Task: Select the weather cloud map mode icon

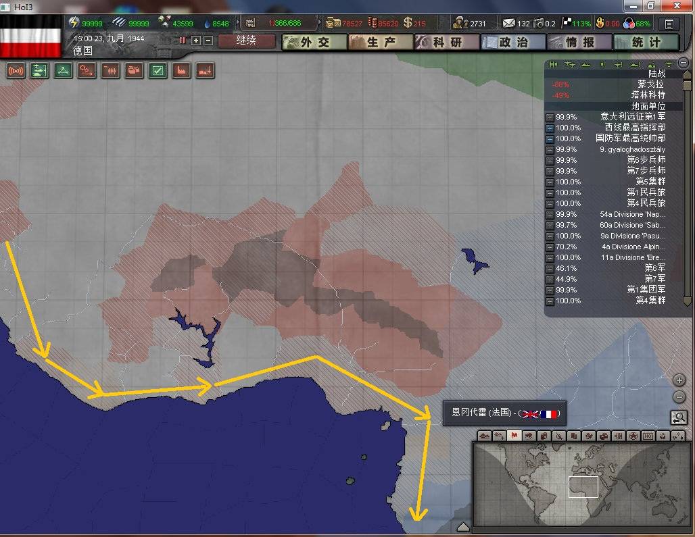Action: pos(529,436)
